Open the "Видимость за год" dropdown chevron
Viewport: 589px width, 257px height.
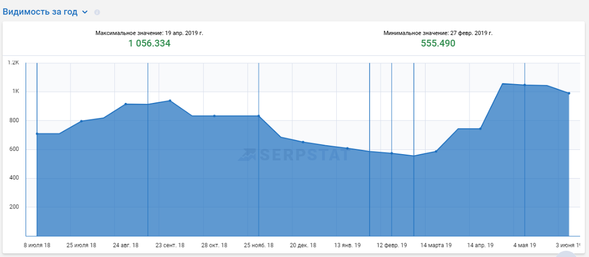click(x=85, y=12)
